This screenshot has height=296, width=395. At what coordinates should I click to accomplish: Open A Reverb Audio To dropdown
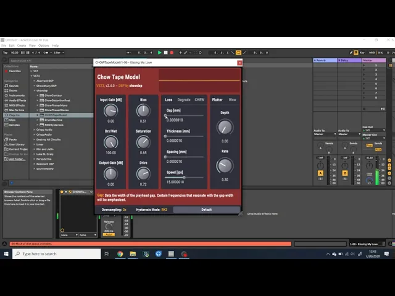click(325, 134)
